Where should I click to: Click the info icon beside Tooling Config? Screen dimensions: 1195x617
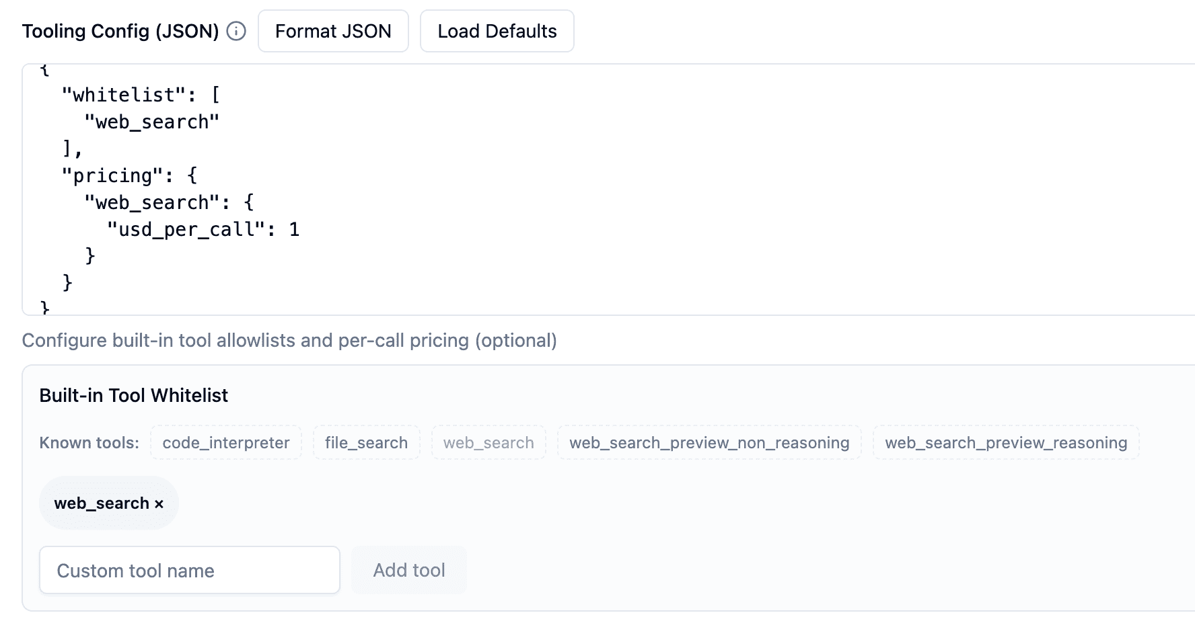tap(236, 30)
